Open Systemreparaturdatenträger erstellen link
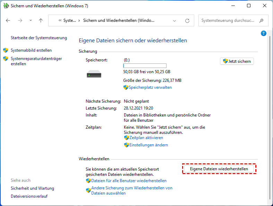Image resolution: width=273 pixels, height=206 pixels. pos(36,61)
